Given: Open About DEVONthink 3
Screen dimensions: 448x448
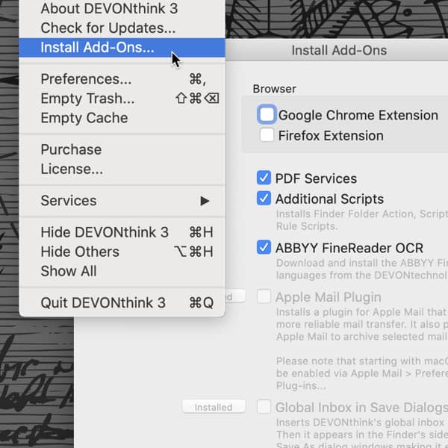Looking at the screenshot, I should [x=122, y=8].
